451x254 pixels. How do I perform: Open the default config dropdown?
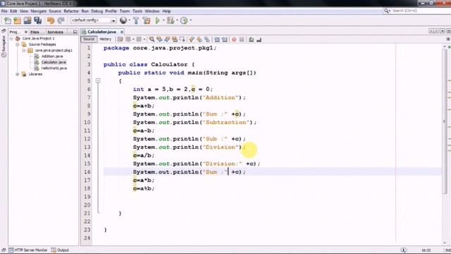(113, 20)
